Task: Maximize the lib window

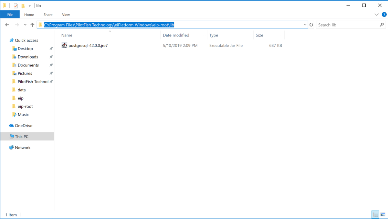Action: 364,6
